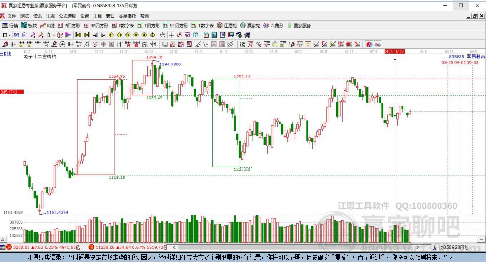Toggle the crosshair cursor button
Image resolution: width=486 pixels, height=262 pixels.
point(171,35)
